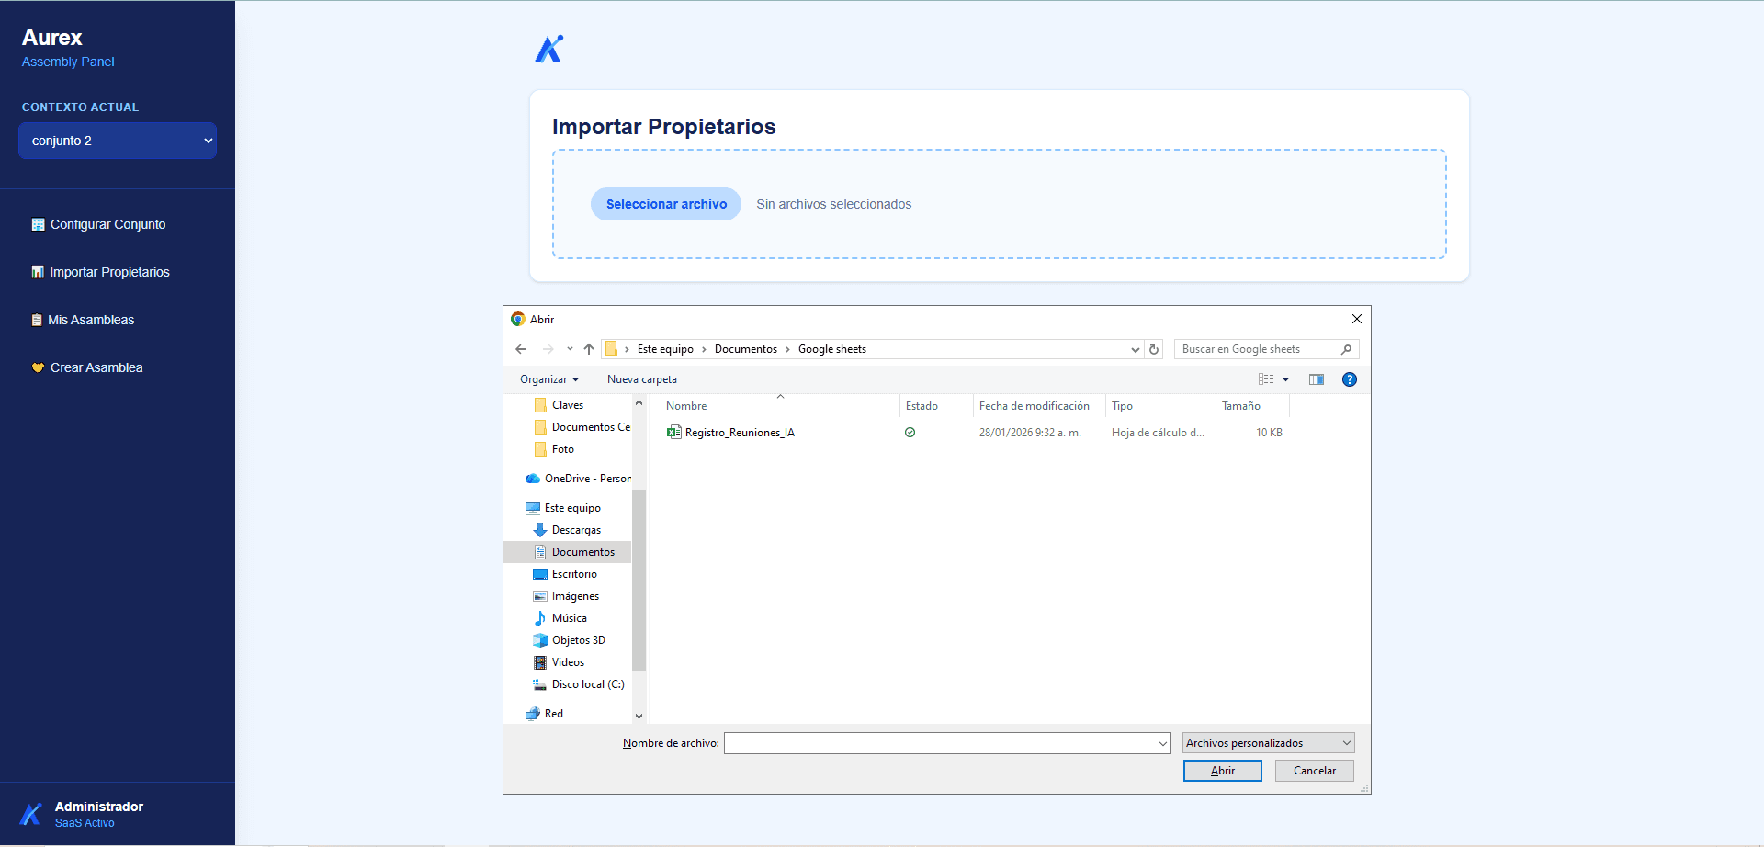Open the Organizar menu
The height and width of the screenshot is (847, 1764).
(x=549, y=379)
